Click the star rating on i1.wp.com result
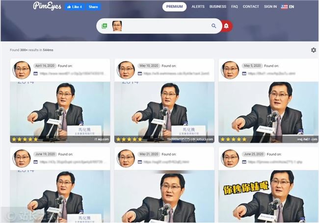Image resolution: width=319 pixels, height=223 pixels. click(25, 139)
